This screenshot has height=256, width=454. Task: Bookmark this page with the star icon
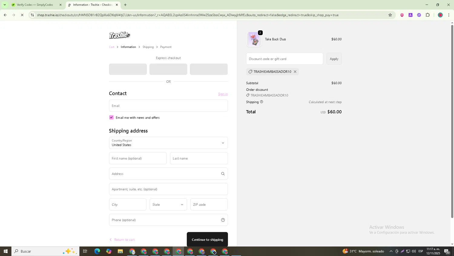click(x=390, y=15)
